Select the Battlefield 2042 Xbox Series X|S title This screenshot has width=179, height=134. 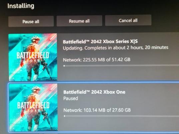coord(100,41)
